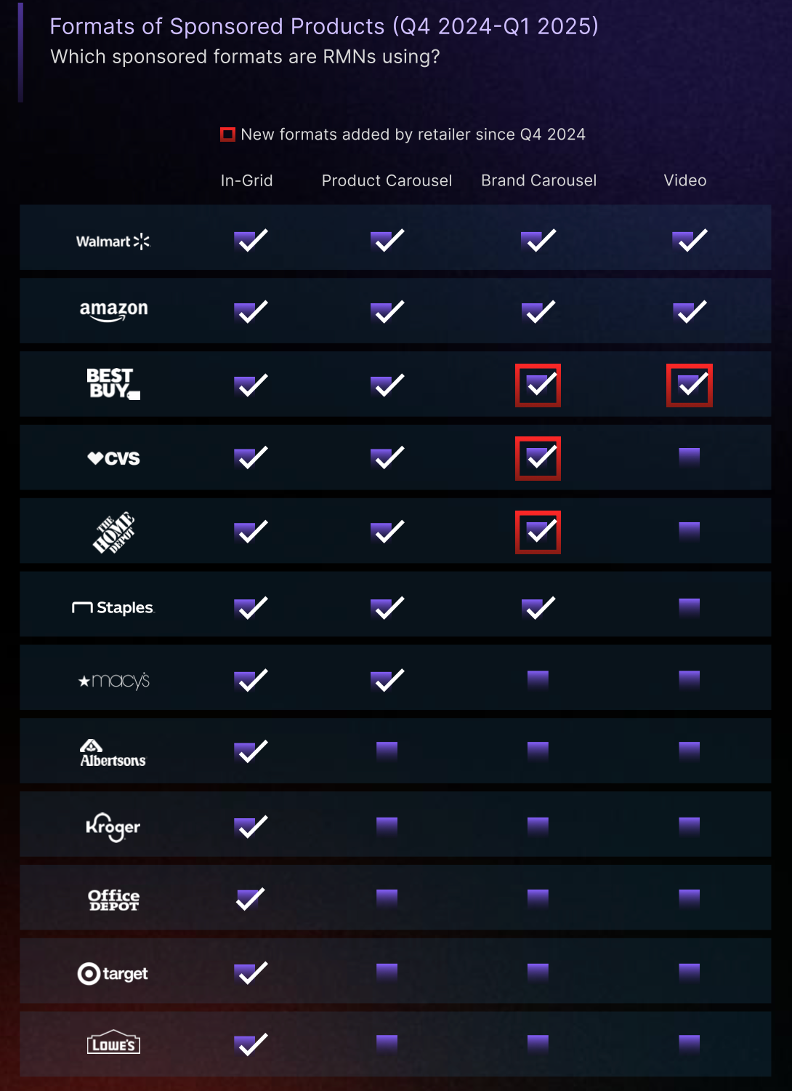Screen dimensions: 792x1091
Task: Click Home Depot's Brand Carousel checkmark
Action: (x=538, y=532)
